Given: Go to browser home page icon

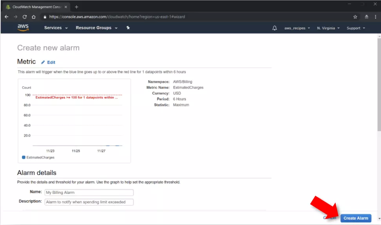Looking at the screenshot, I should [x=34, y=17].
